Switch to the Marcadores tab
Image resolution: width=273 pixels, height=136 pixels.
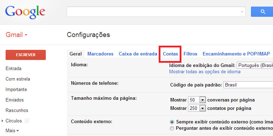pyautogui.click(x=100, y=54)
